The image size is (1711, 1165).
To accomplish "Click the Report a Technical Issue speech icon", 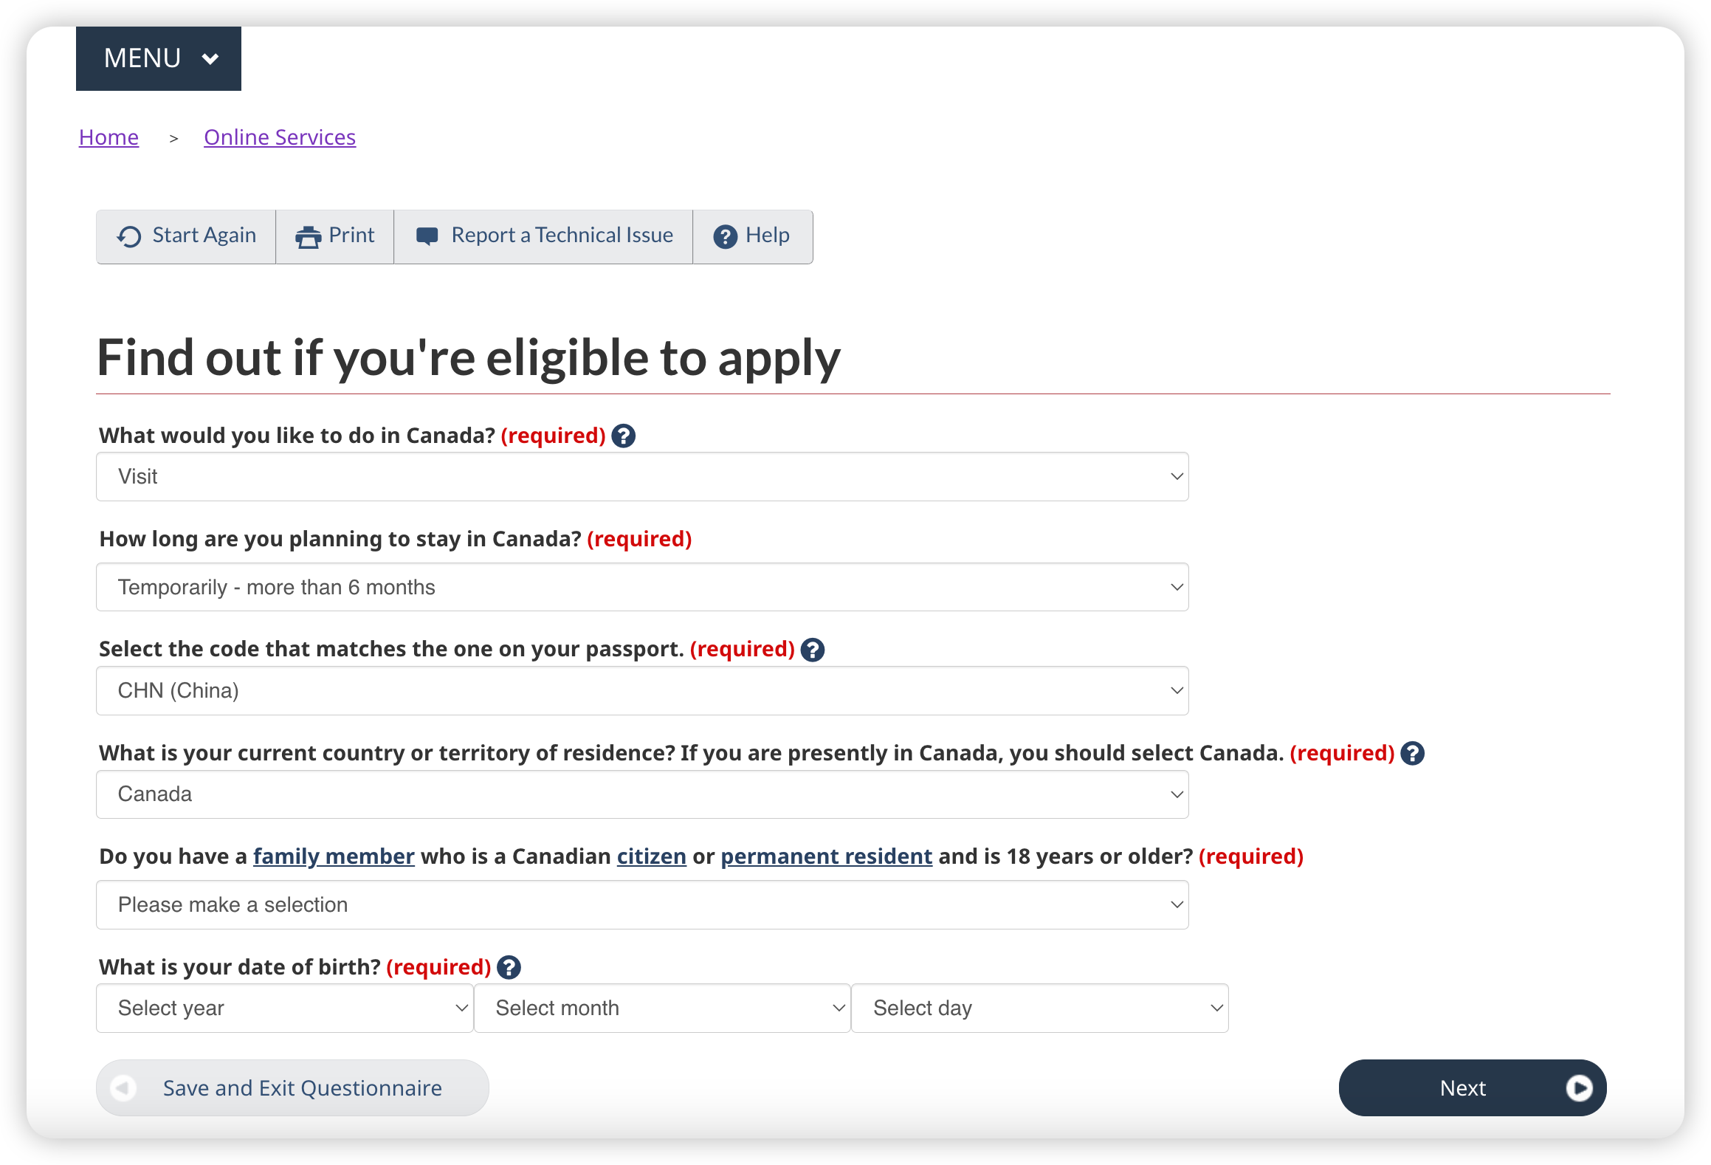I will click(x=427, y=236).
